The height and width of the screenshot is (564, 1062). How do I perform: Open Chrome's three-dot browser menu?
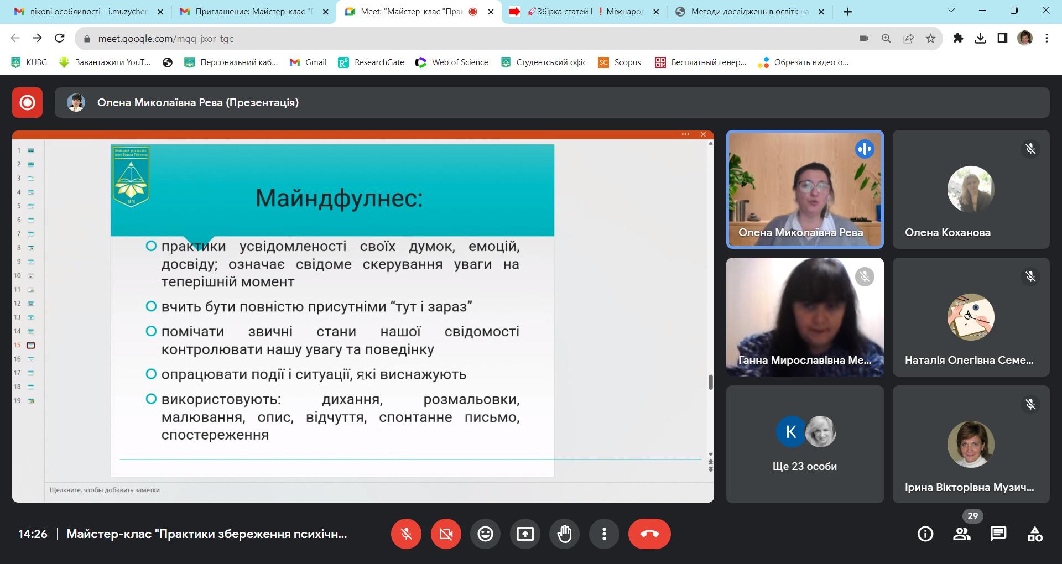(1047, 38)
